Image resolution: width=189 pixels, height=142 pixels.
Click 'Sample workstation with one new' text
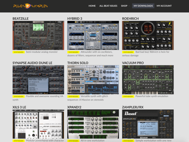153,140
